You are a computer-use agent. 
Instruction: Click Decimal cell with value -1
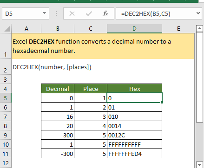coord(58,144)
